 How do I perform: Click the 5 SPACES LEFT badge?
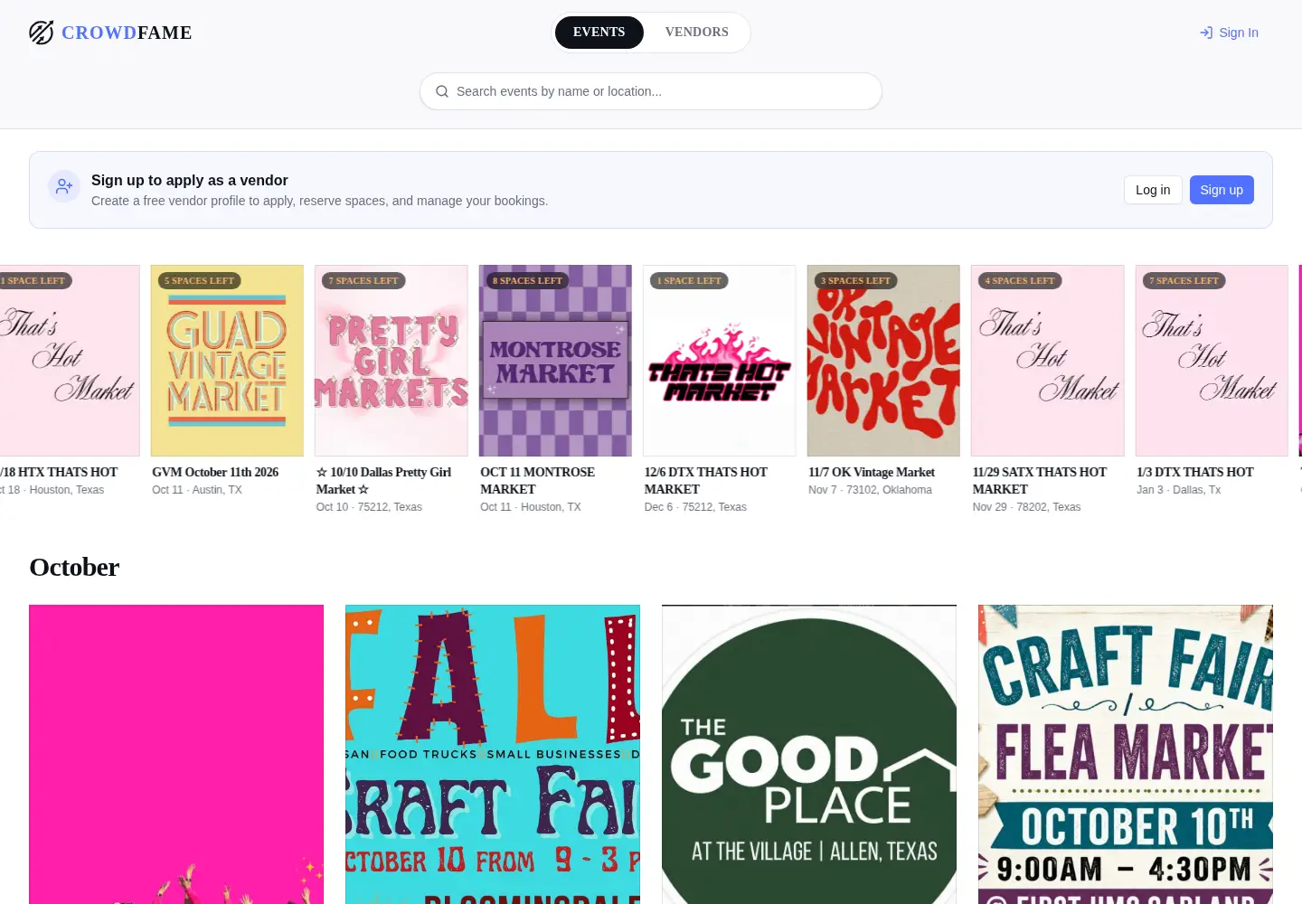(x=199, y=280)
